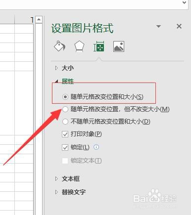
Task: Toggle the 打印对象(P) checkbox
Action: click(x=65, y=134)
